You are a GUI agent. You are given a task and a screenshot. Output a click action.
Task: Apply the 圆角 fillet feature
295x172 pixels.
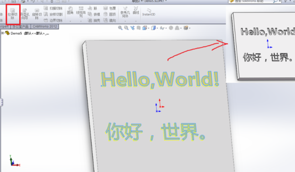70,10
